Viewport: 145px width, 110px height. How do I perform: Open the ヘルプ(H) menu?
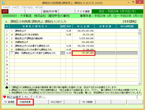39,7
